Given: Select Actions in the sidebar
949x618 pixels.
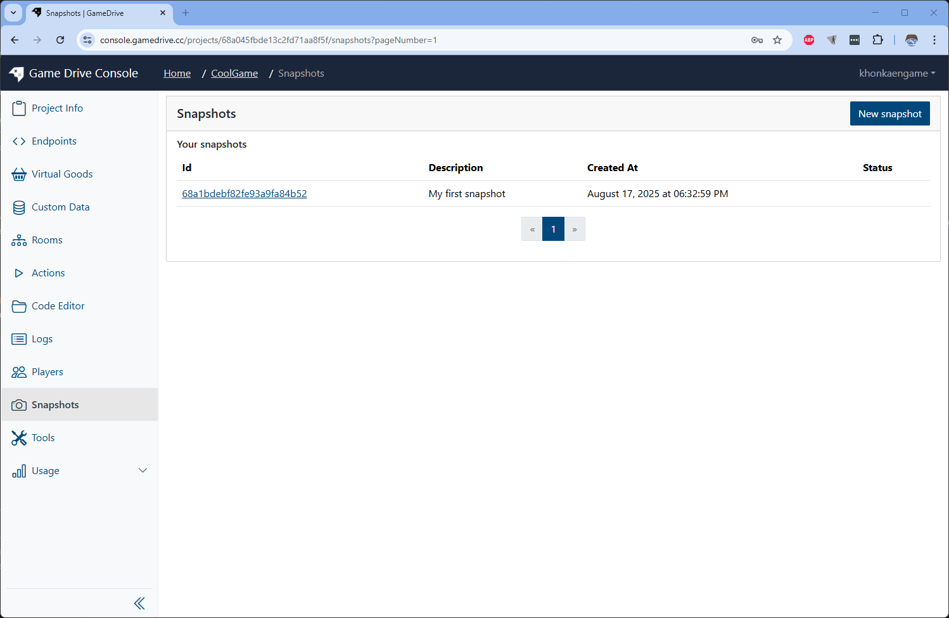Looking at the screenshot, I should click(48, 273).
